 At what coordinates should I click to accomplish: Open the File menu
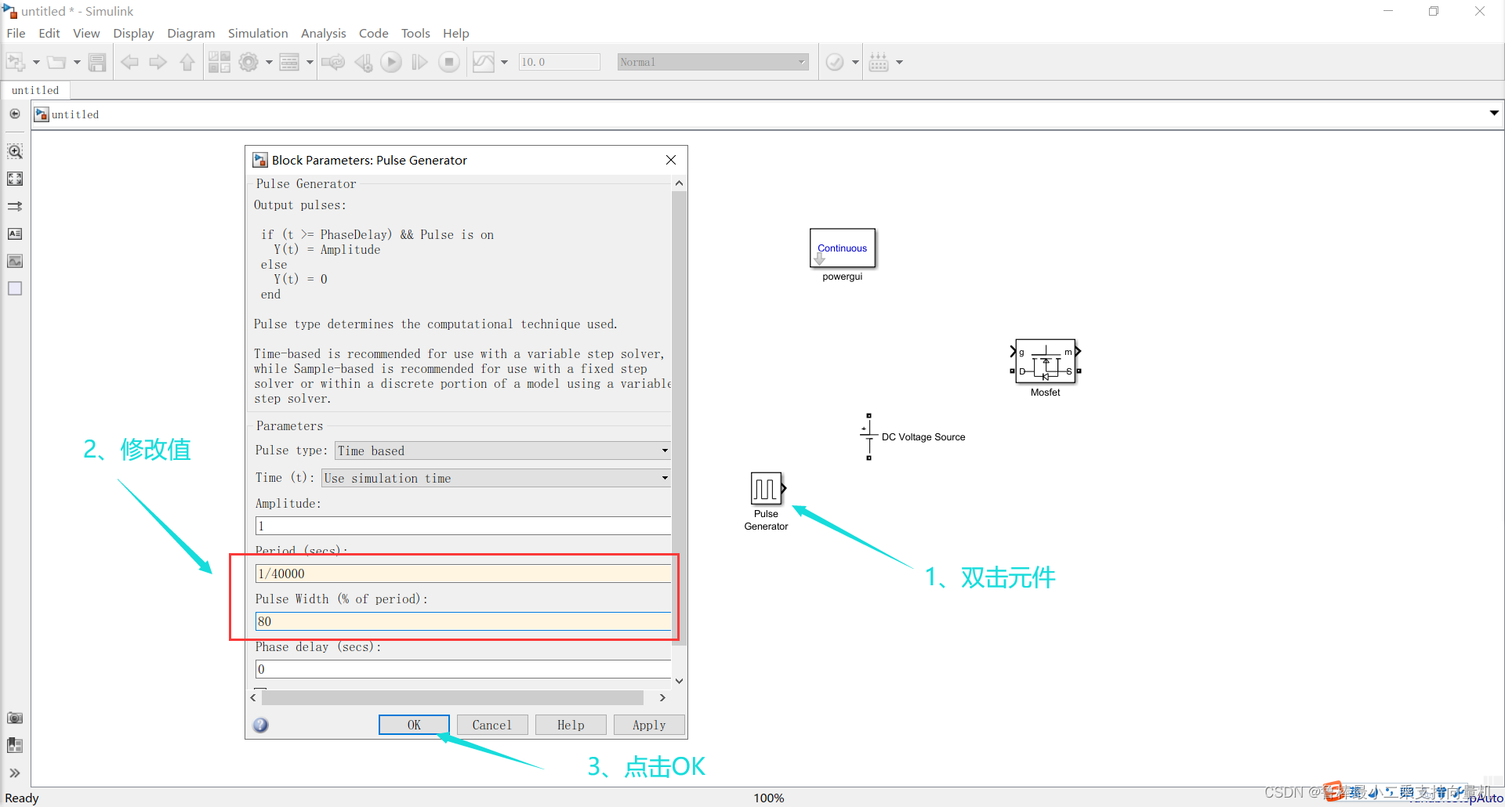coord(16,33)
